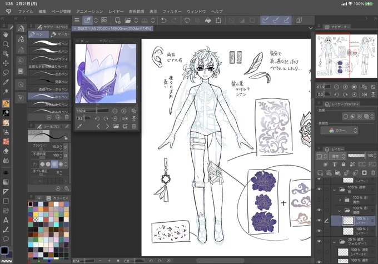The height and width of the screenshot is (264, 378).
Task: Open the hamburger menu in command bar
Action: 77,21
